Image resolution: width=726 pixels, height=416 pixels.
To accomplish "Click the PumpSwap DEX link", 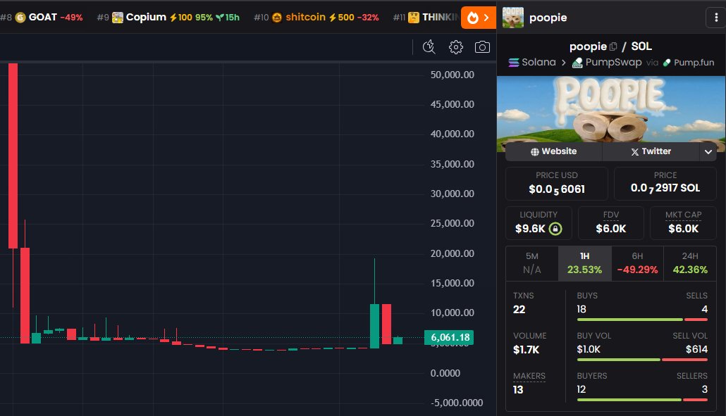I will coord(607,63).
